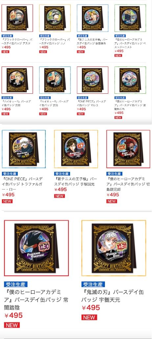152x339 pixels.
Task: Select the Eijiro Kirishima badge thumbnail
Action: coord(128,149)
